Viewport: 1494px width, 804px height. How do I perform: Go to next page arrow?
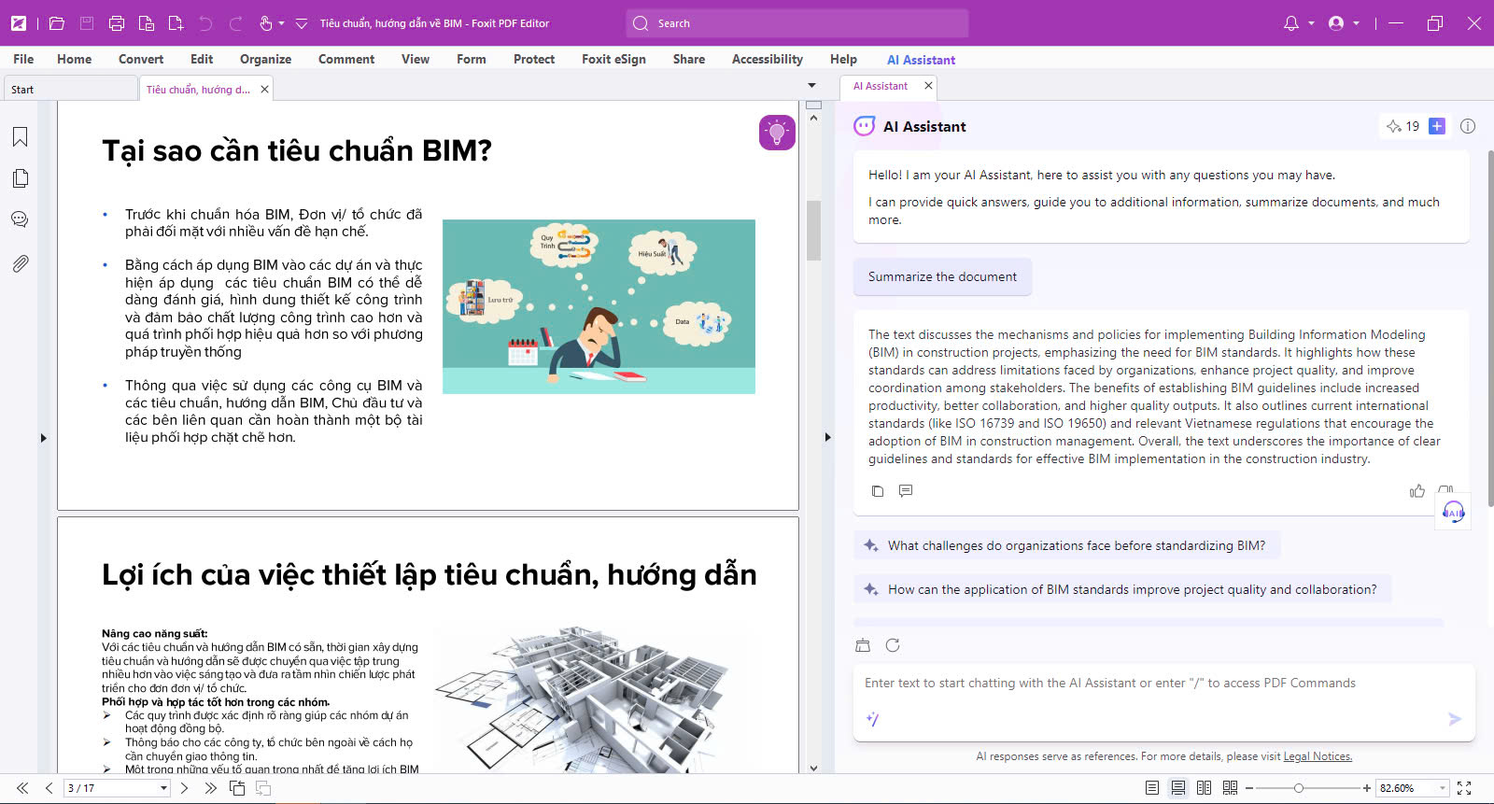pos(184,788)
